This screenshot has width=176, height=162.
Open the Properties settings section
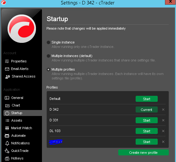(x=19, y=61)
